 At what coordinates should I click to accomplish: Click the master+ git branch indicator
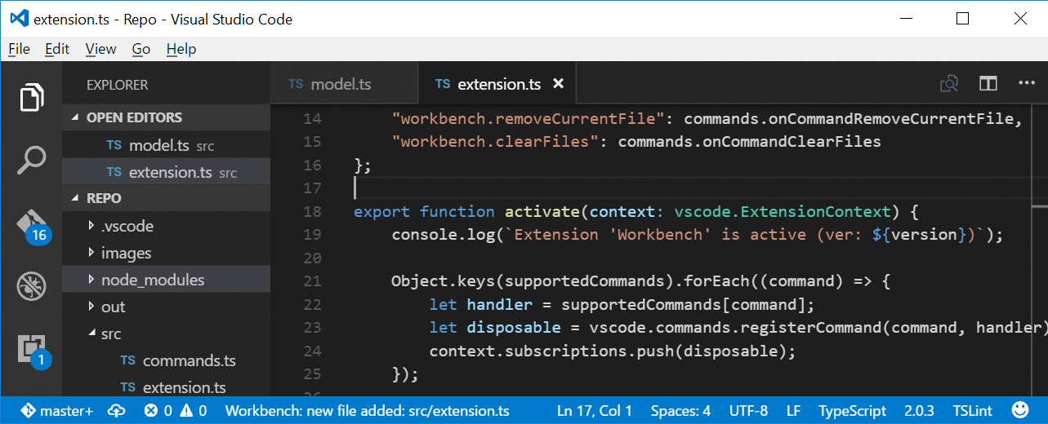pos(56,410)
